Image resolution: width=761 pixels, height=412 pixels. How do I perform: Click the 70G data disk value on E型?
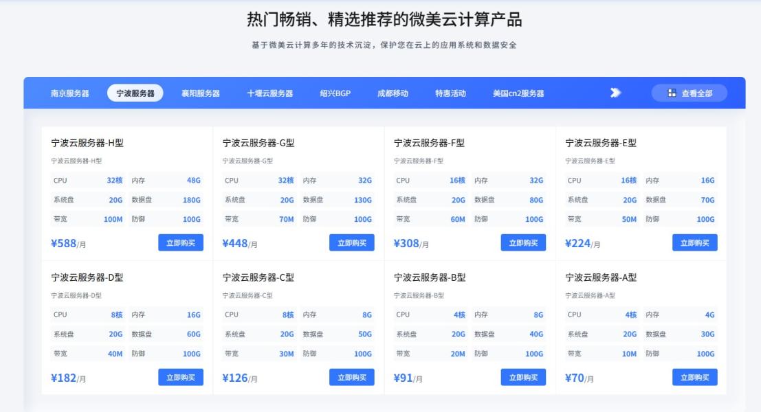click(707, 200)
